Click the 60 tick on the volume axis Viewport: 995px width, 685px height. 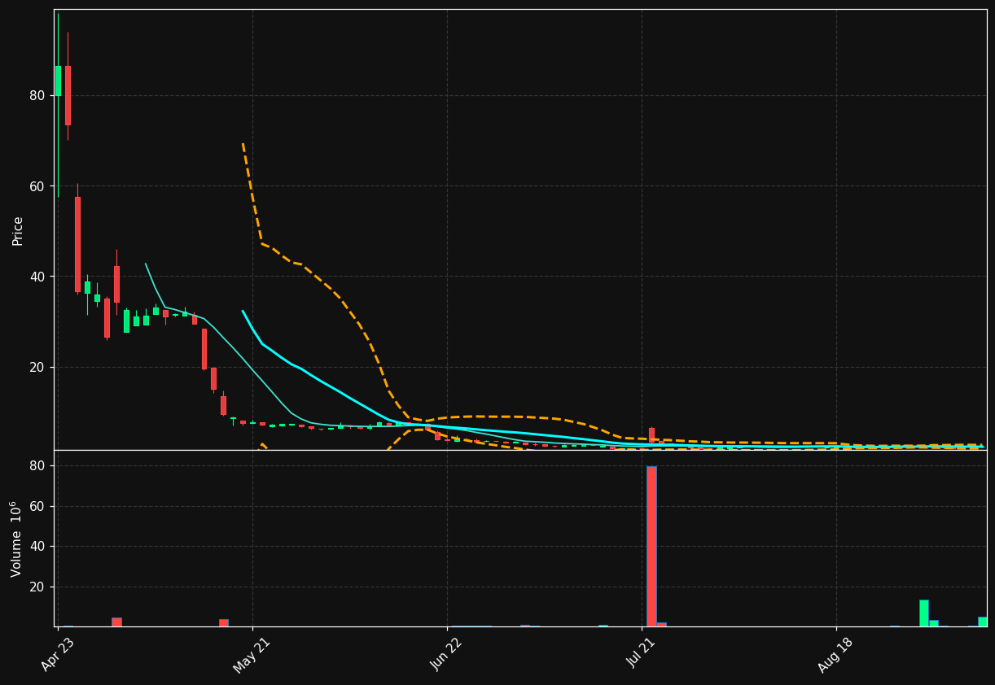tap(37, 507)
